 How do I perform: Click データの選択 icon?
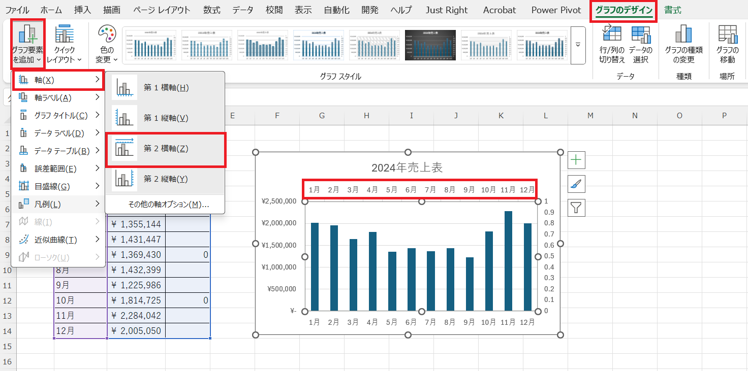[x=641, y=45]
